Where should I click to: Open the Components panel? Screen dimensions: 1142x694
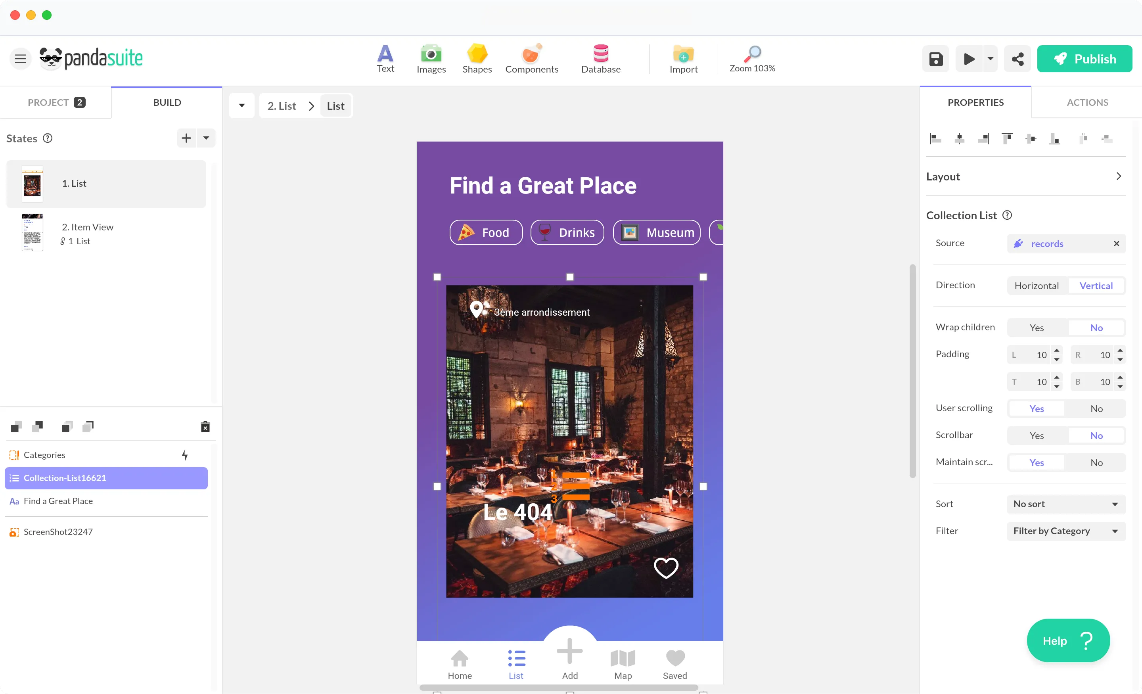(x=532, y=59)
